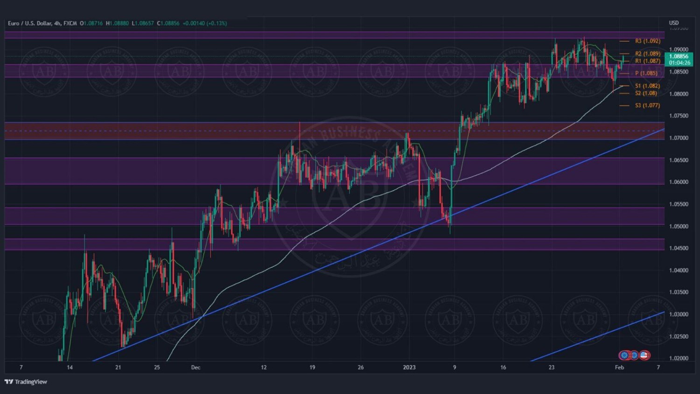Click the leftmost EU flag event icon
This screenshot has height=394, width=700.
click(x=624, y=355)
